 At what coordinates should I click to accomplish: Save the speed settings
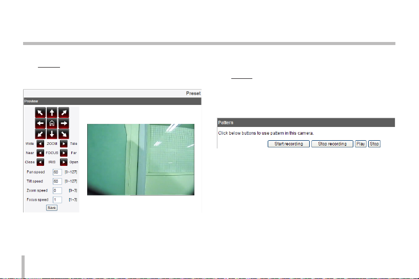pyautogui.click(x=52, y=208)
